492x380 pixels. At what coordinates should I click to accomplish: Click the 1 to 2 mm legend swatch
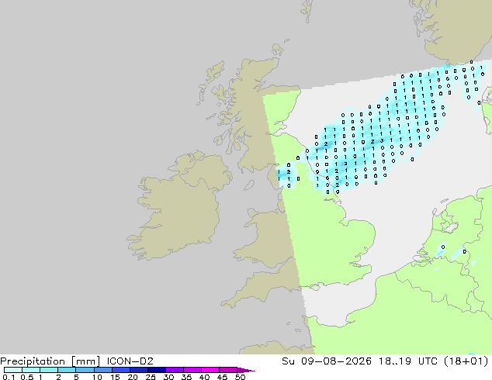click(x=49, y=370)
